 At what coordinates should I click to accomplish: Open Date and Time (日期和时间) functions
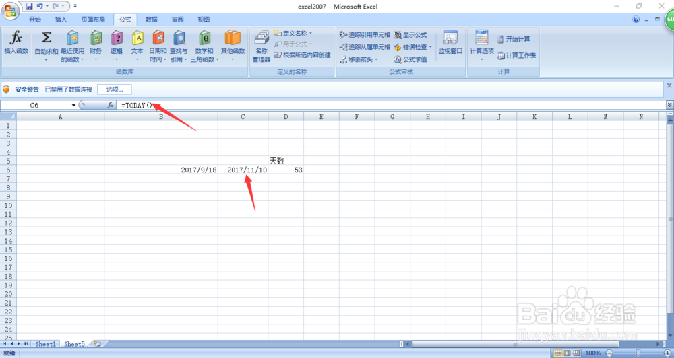158,46
